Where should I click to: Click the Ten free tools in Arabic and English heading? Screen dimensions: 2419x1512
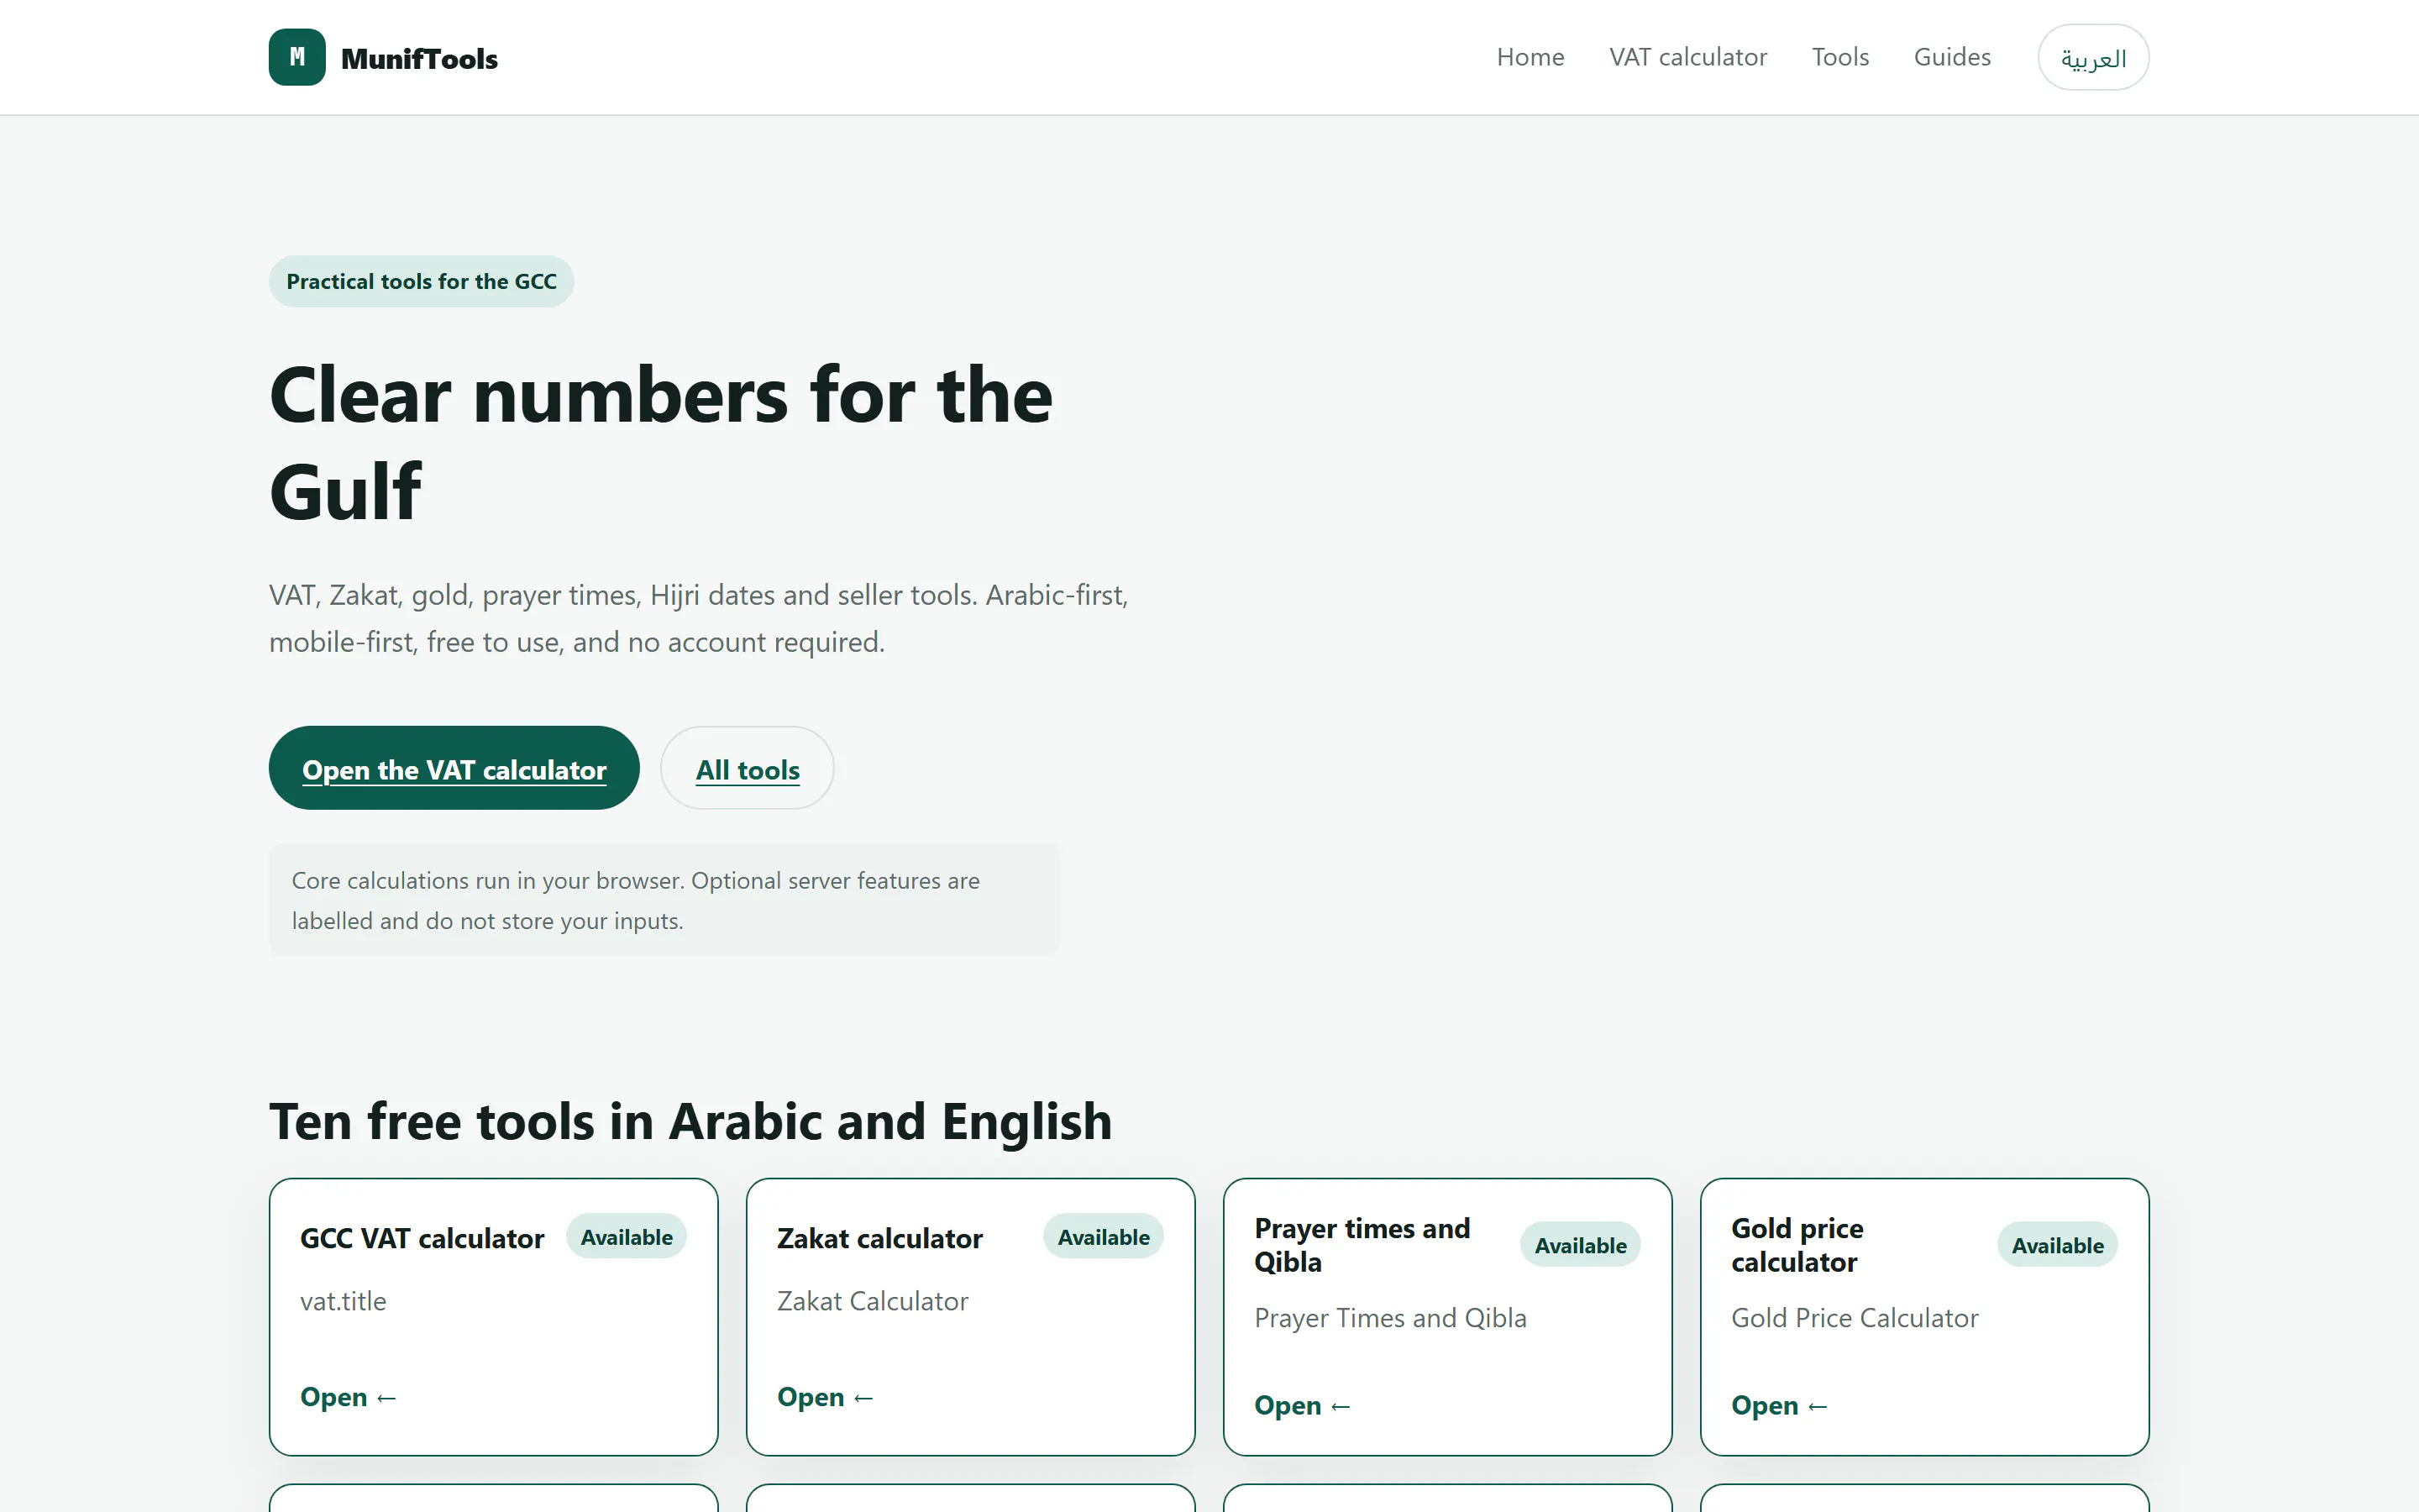tap(690, 1121)
